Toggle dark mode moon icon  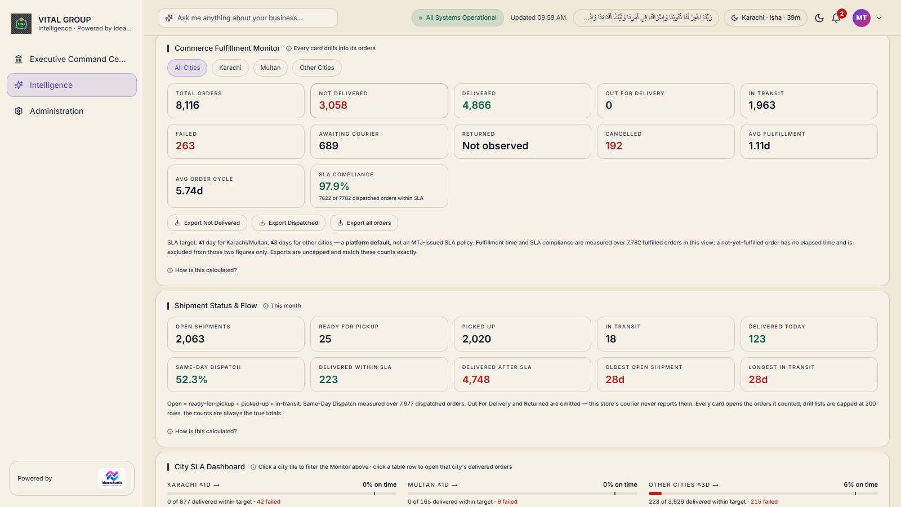click(x=819, y=18)
